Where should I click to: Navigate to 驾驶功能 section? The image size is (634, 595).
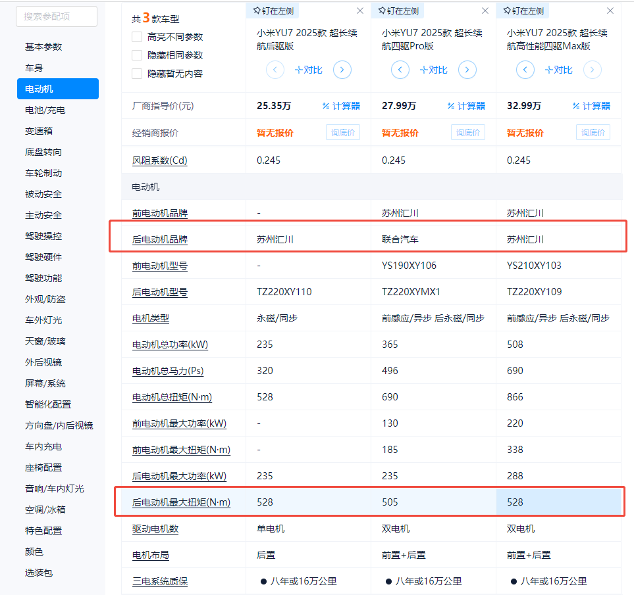tap(43, 278)
